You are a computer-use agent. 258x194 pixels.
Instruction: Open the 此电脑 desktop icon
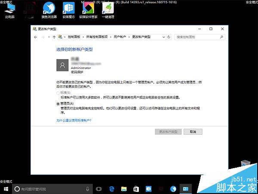click(x=10, y=11)
